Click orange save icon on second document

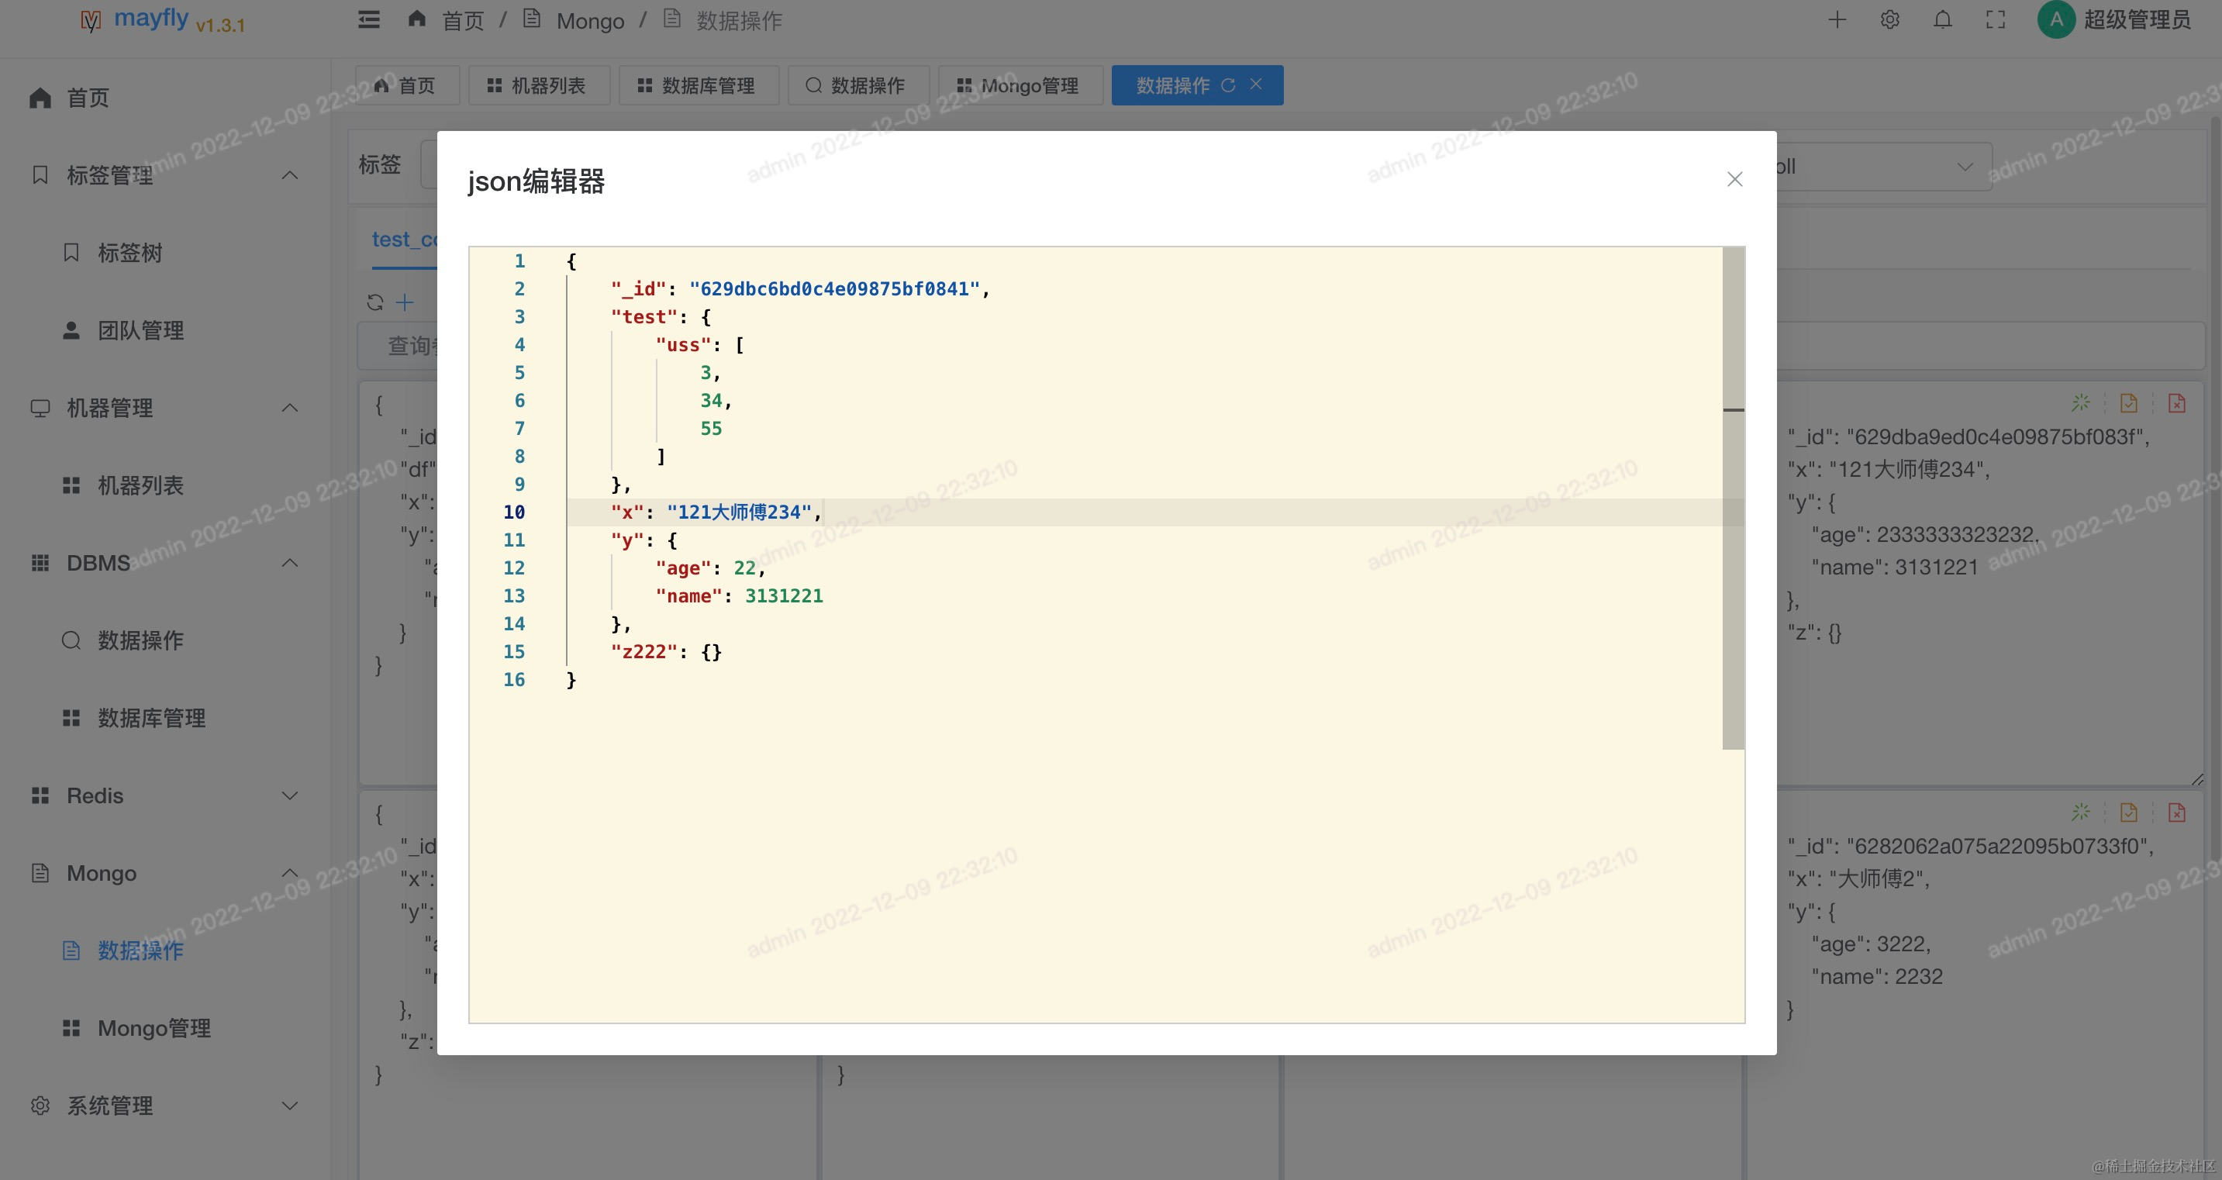point(2129,813)
